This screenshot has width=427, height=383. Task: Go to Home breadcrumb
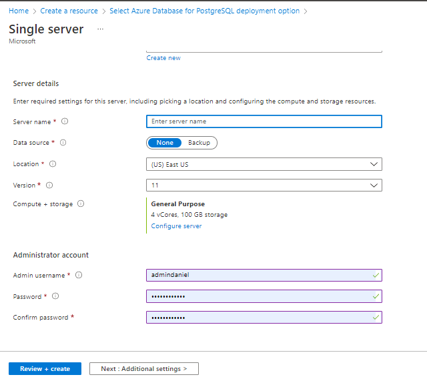pos(19,11)
